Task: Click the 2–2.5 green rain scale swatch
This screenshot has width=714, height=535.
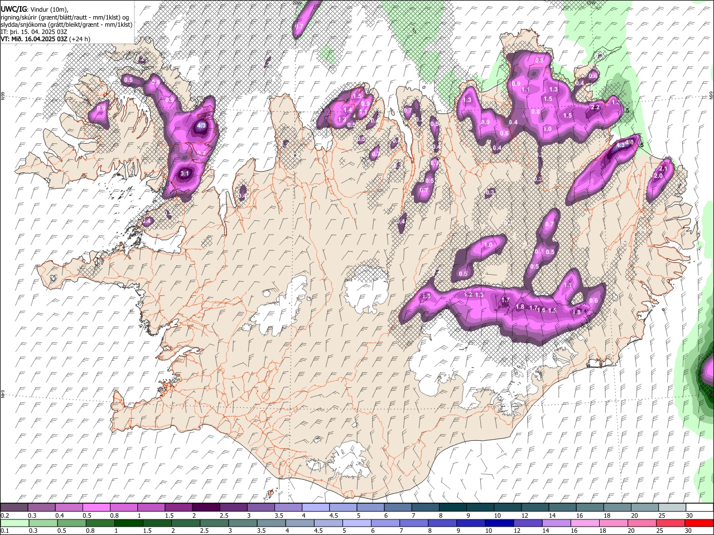Action: pyautogui.click(x=186, y=523)
